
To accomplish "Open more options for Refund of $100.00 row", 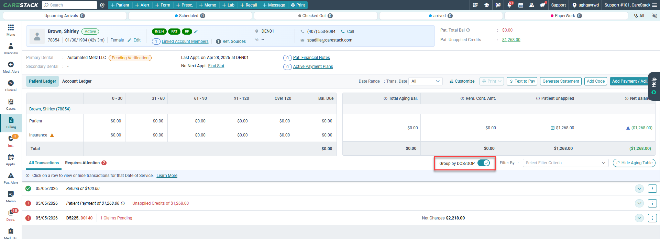I will tap(652, 189).
